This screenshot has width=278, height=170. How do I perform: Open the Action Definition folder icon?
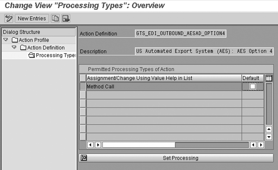click(23, 48)
